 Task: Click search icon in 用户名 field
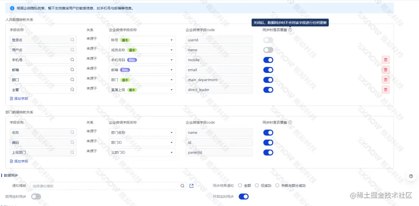coord(73,50)
